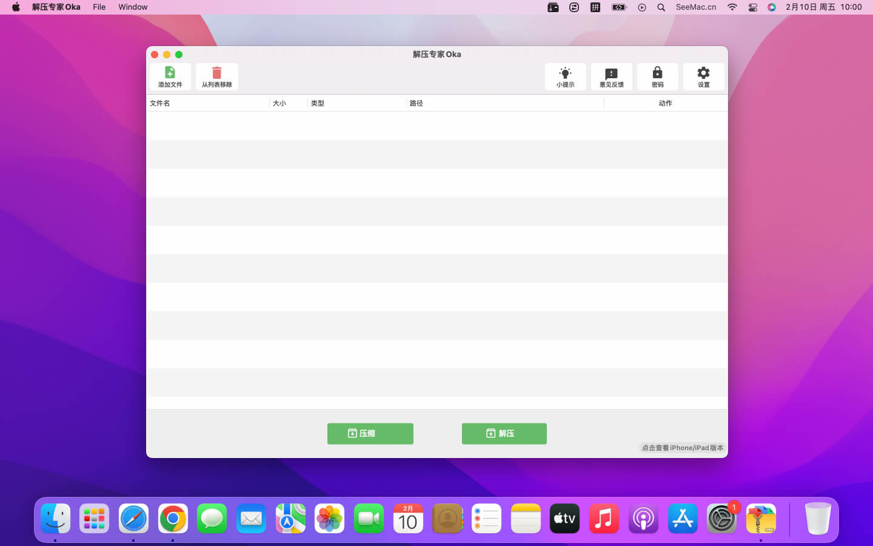
Task: Sort by the Size (大小) column header
Action: point(279,103)
